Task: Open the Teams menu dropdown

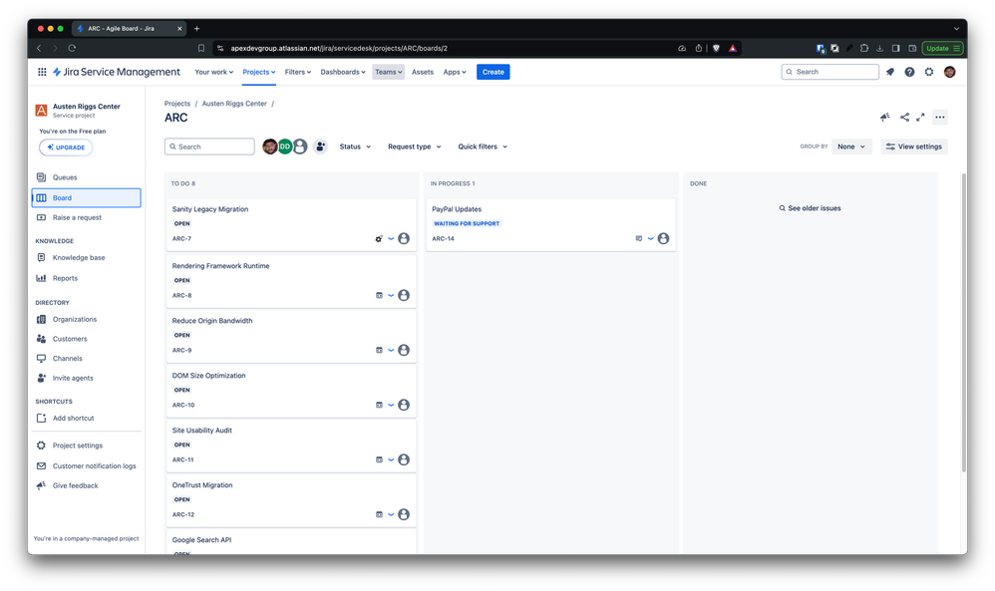Action: click(389, 73)
